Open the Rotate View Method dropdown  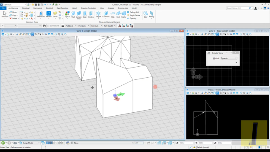click(x=229, y=58)
